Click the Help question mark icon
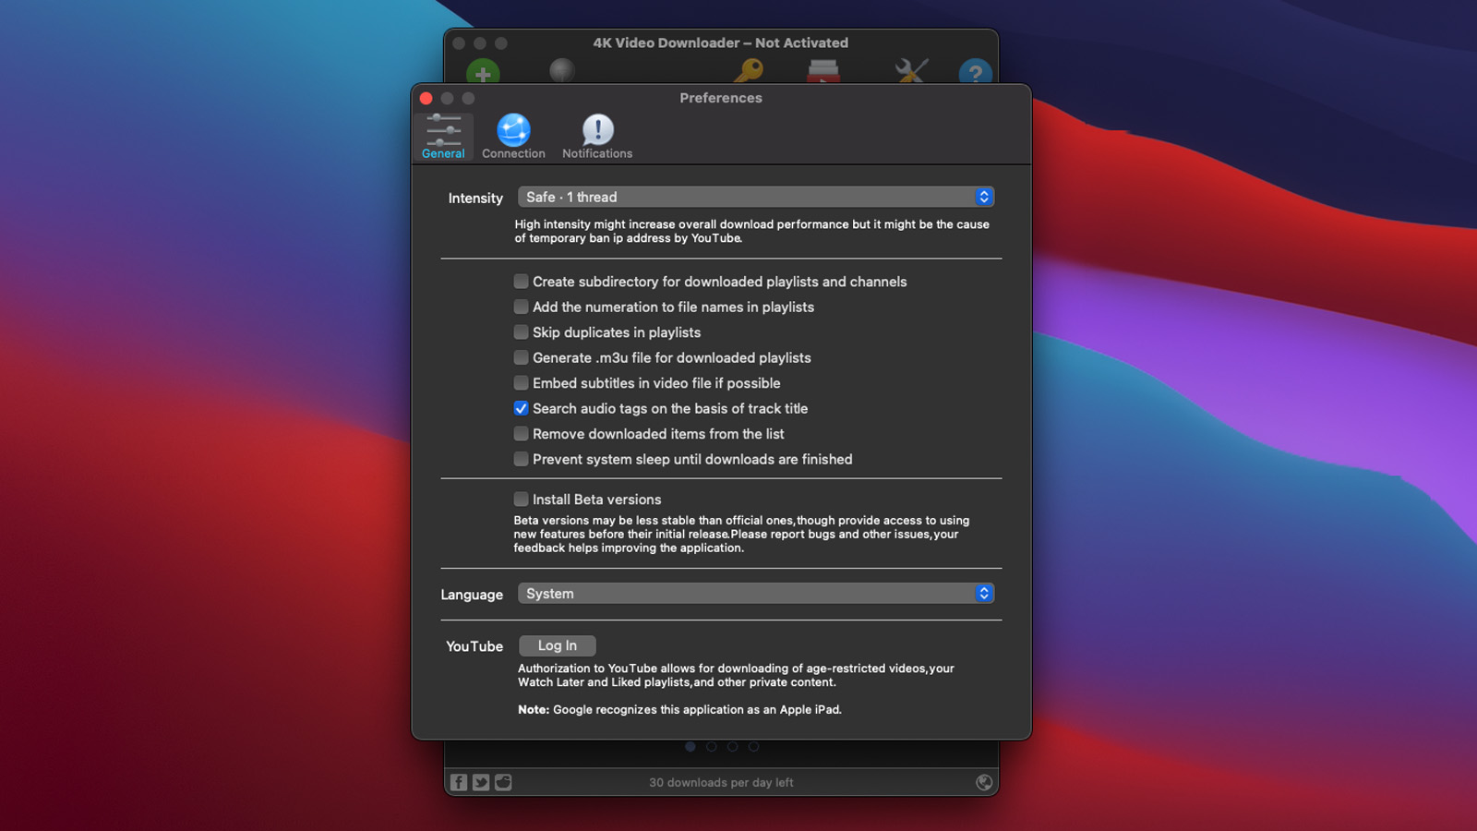 [976, 71]
